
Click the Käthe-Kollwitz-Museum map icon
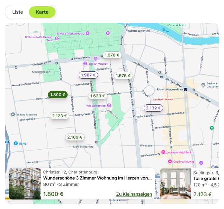click(57, 38)
